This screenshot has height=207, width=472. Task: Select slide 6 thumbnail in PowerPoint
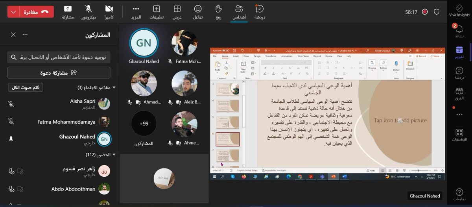tap(228, 139)
